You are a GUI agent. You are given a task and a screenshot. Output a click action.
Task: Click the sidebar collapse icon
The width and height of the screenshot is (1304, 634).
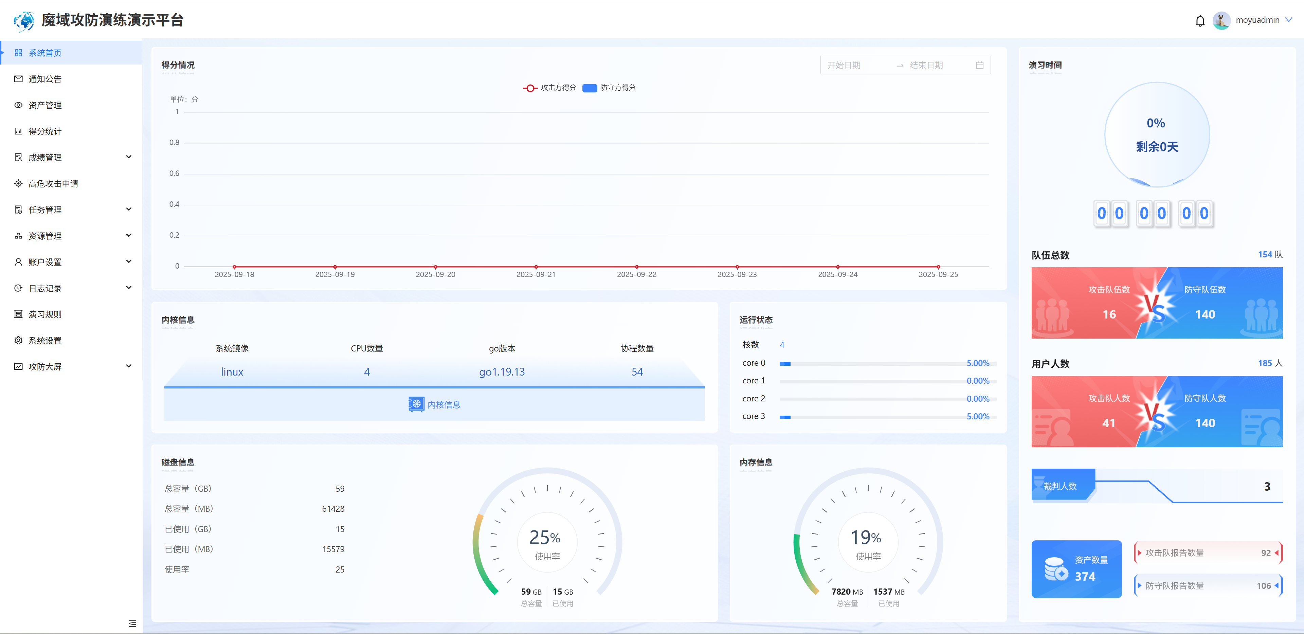(132, 623)
